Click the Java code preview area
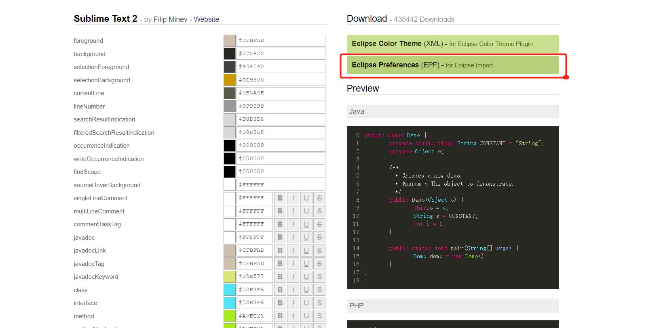Viewport: 661px width, 328px height. (x=453, y=207)
